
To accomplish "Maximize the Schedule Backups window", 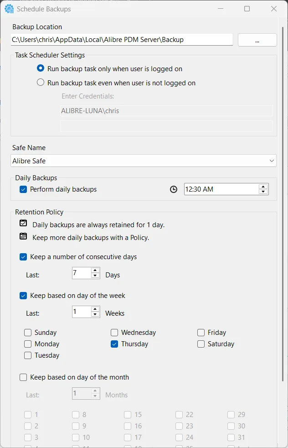I will click(247, 9).
